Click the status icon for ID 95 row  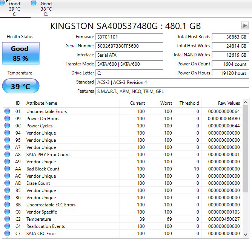(7, 140)
